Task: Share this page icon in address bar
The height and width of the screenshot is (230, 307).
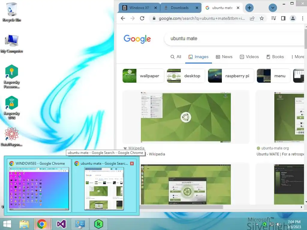Action: pyautogui.click(x=252, y=18)
